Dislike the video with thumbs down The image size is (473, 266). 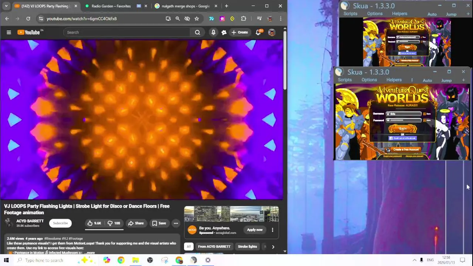(x=114, y=223)
